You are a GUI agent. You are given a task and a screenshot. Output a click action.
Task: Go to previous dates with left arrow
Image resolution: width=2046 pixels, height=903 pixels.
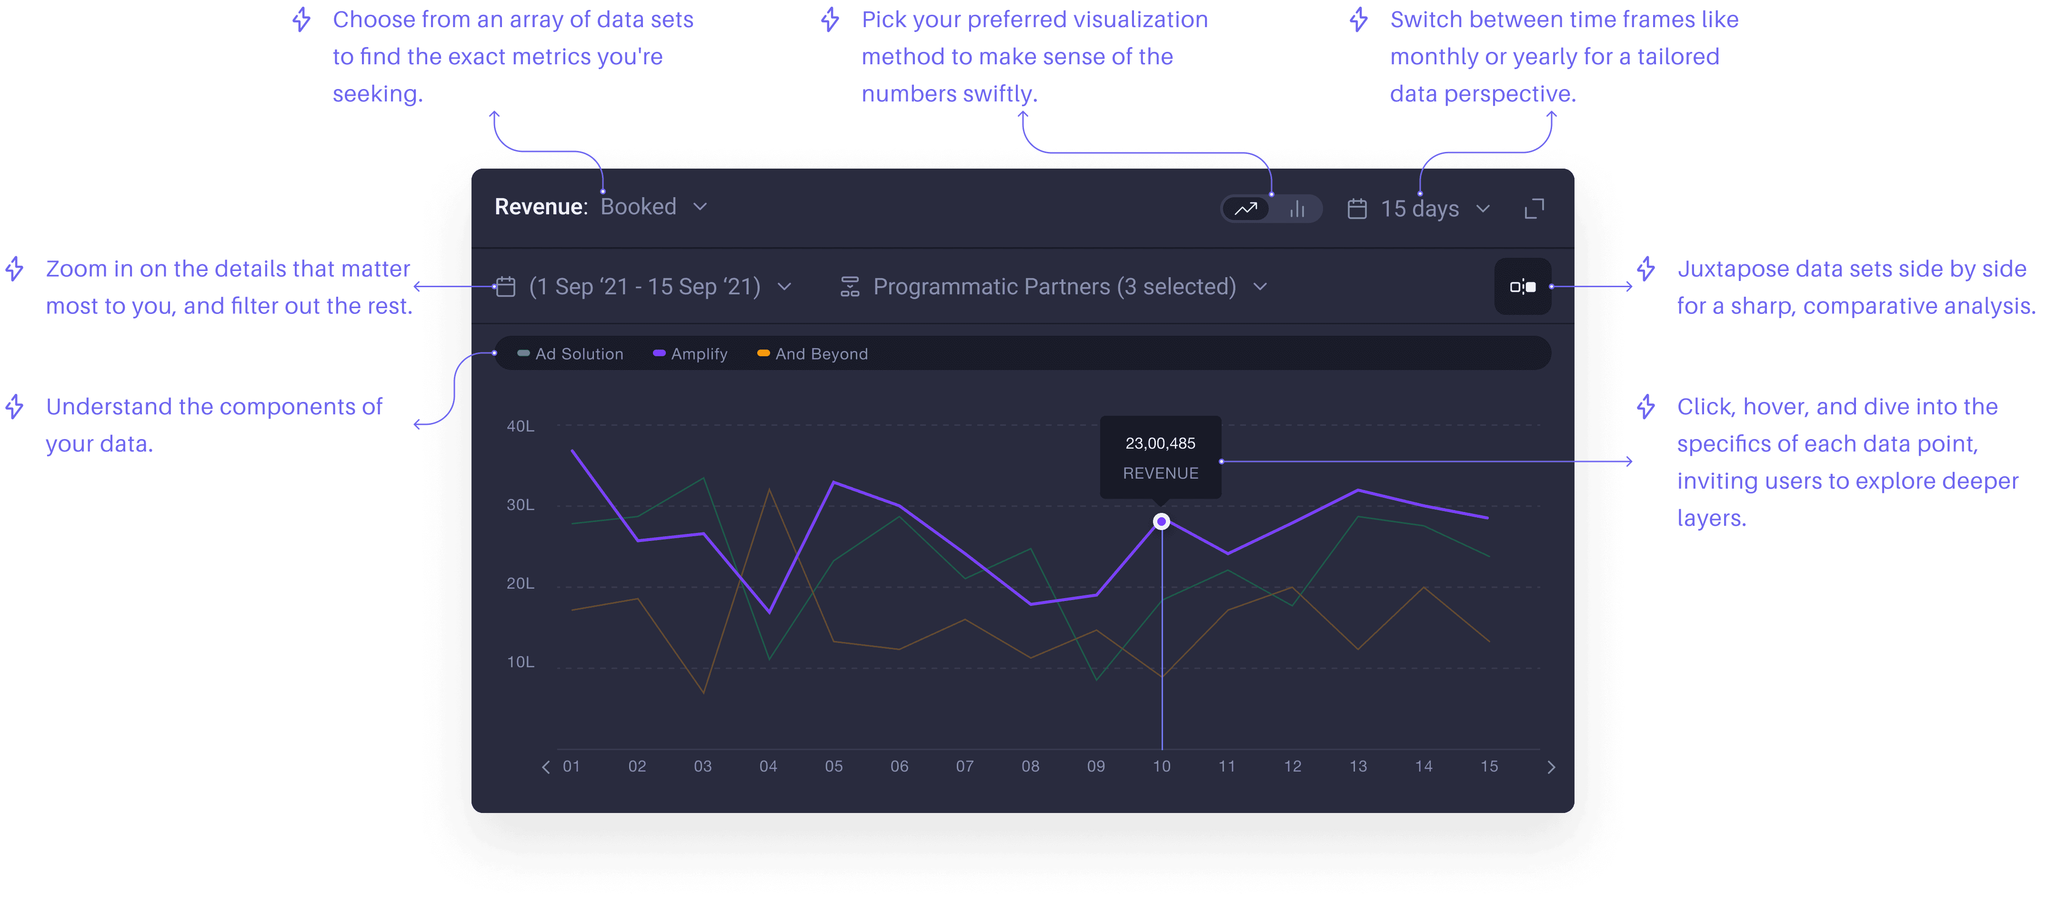546,766
